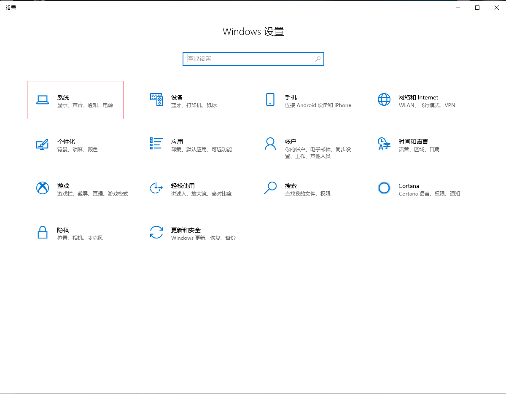Focus the 查找设置 search field

[x=249, y=59]
